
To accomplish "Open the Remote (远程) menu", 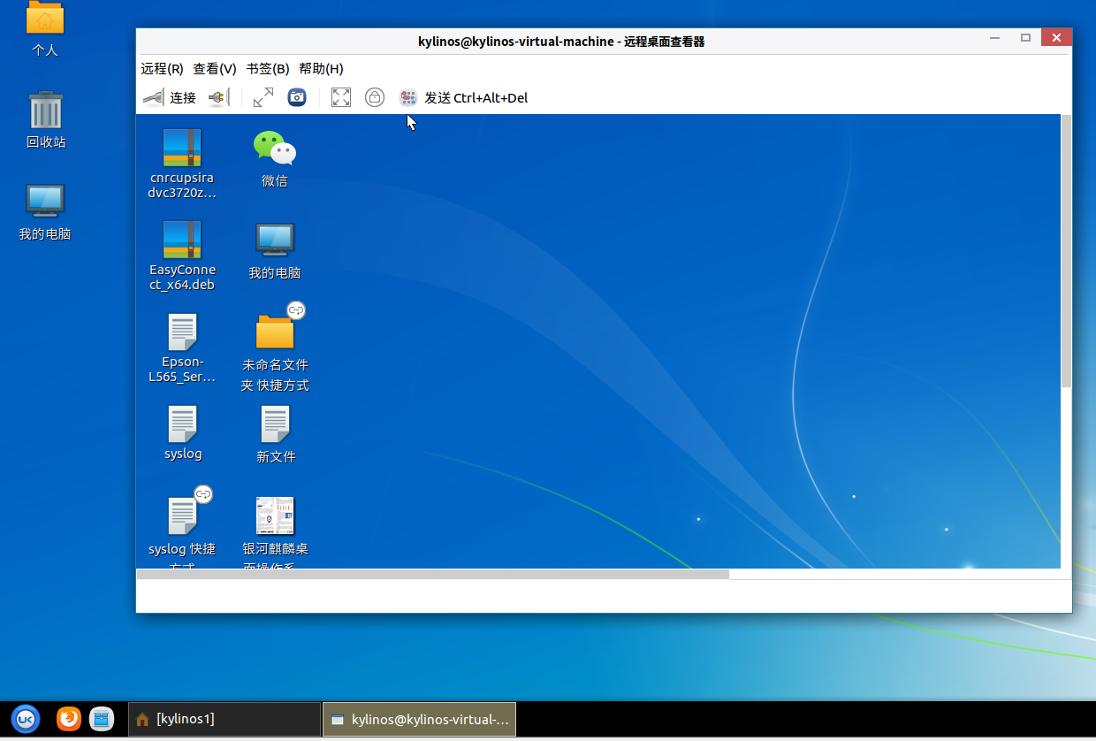I will click(x=162, y=69).
